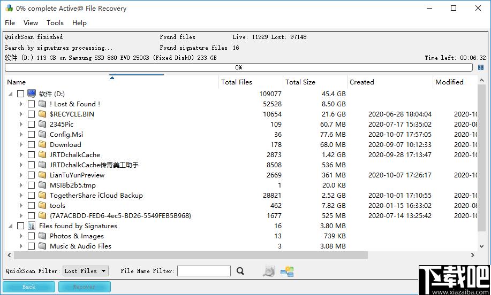Click the Time left: 00:06:32 text

point(455,58)
